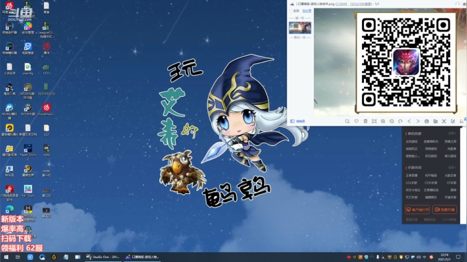Viewport: 467px width, 262px height.
Task: Click the zoom in magnifier icon
Action: (x=383, y=121)
